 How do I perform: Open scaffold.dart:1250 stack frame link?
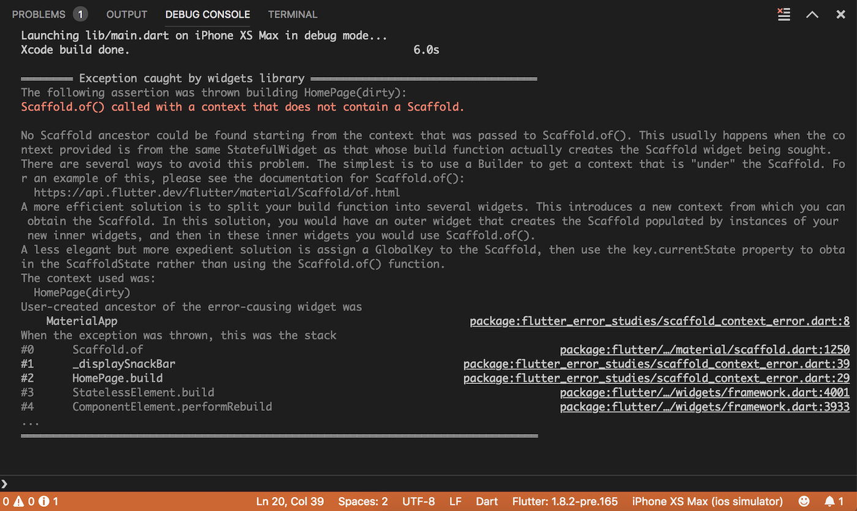pos(705,350)
